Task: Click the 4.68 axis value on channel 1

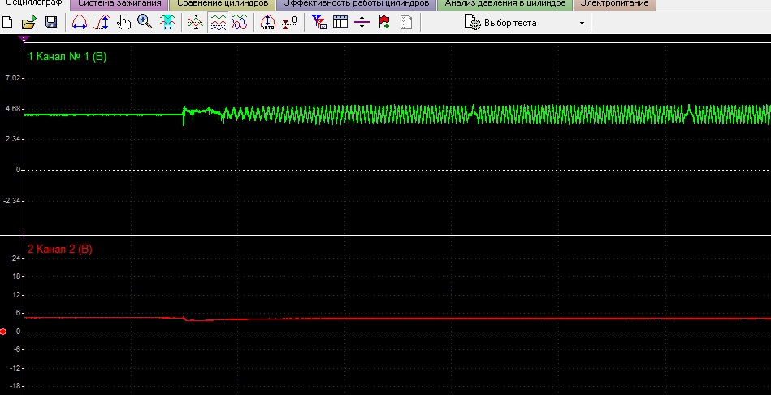Action: [13, 109]
